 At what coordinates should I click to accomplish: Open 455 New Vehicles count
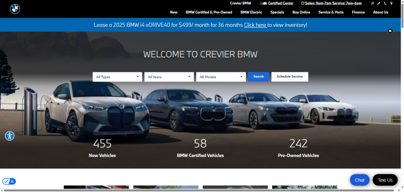click(x=102, y=148)
